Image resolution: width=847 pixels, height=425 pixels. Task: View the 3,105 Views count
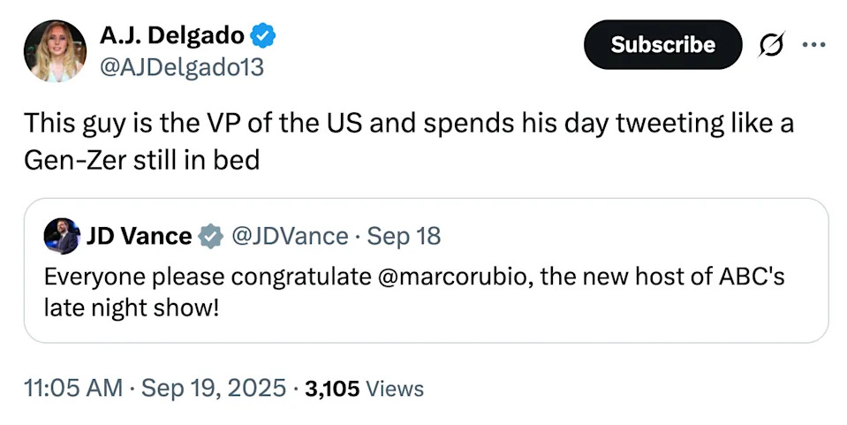(332, 388)
